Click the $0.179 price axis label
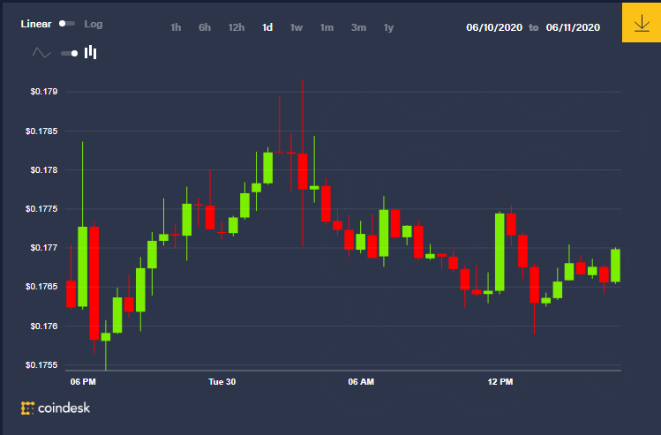The image size is (661, 435). [x=44, y=92]
